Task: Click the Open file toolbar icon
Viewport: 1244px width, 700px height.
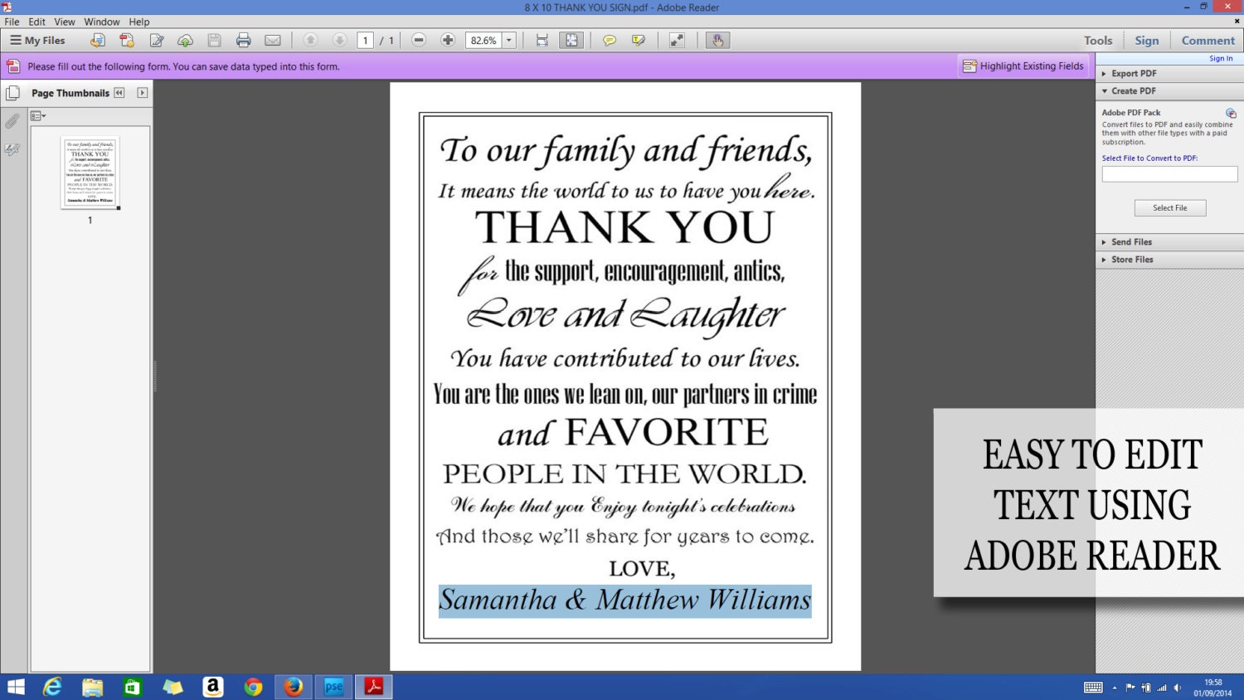Action: tap(98, 40)
